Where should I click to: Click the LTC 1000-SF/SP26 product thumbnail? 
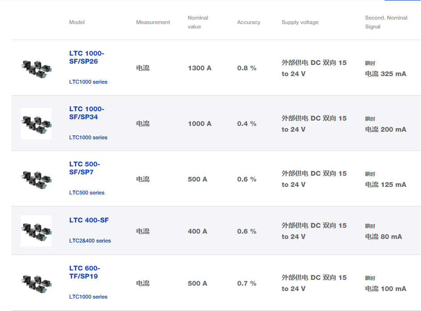coord(36,68)
